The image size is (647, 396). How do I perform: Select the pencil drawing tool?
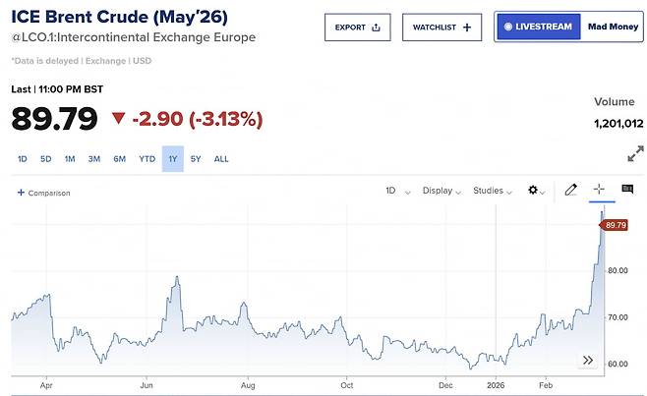(569, 191)
